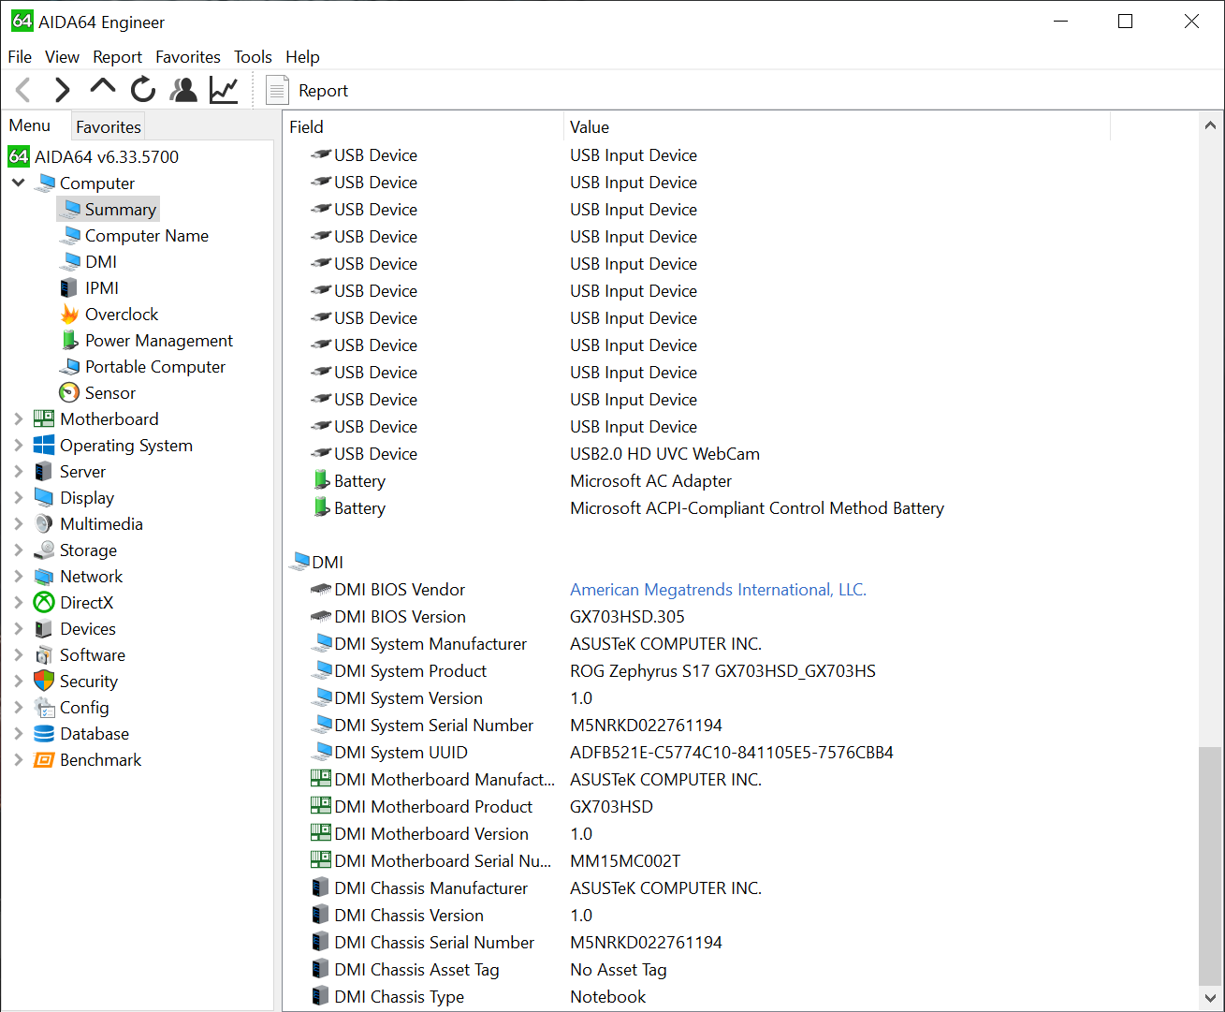The height and width of the screenshot is (1012, 1225).
Task: Select the Summary icon in the tree
Action: [70, 209]
